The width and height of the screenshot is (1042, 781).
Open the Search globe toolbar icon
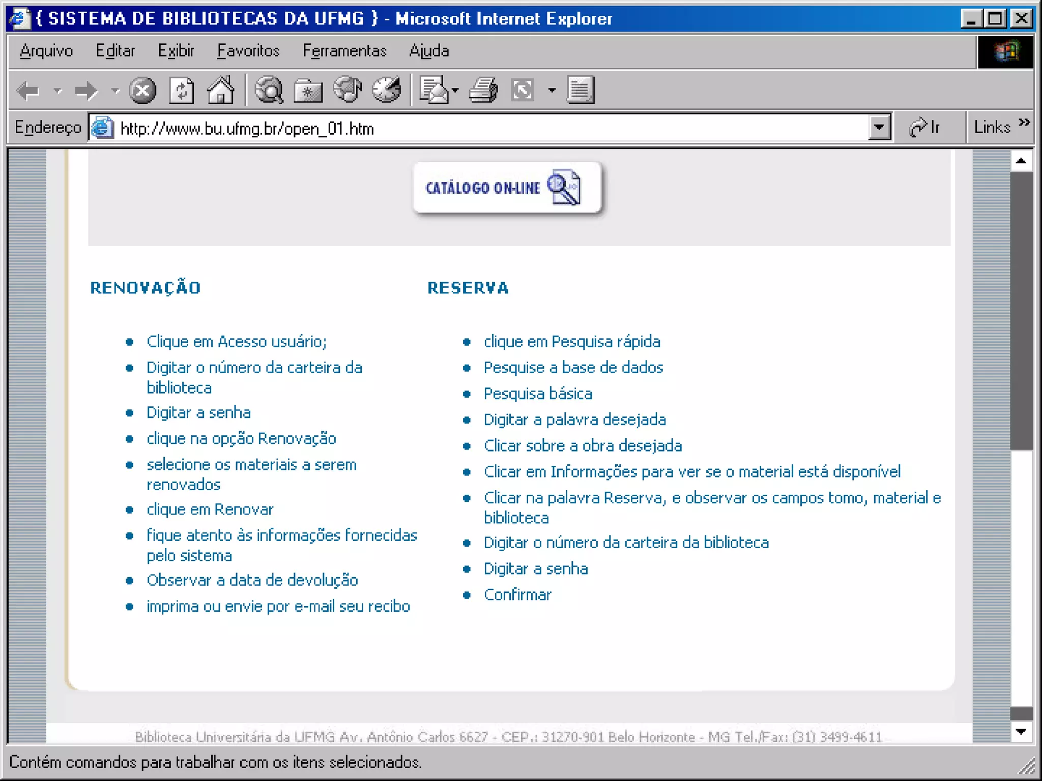pyautogui.click(x=269, y=91)
